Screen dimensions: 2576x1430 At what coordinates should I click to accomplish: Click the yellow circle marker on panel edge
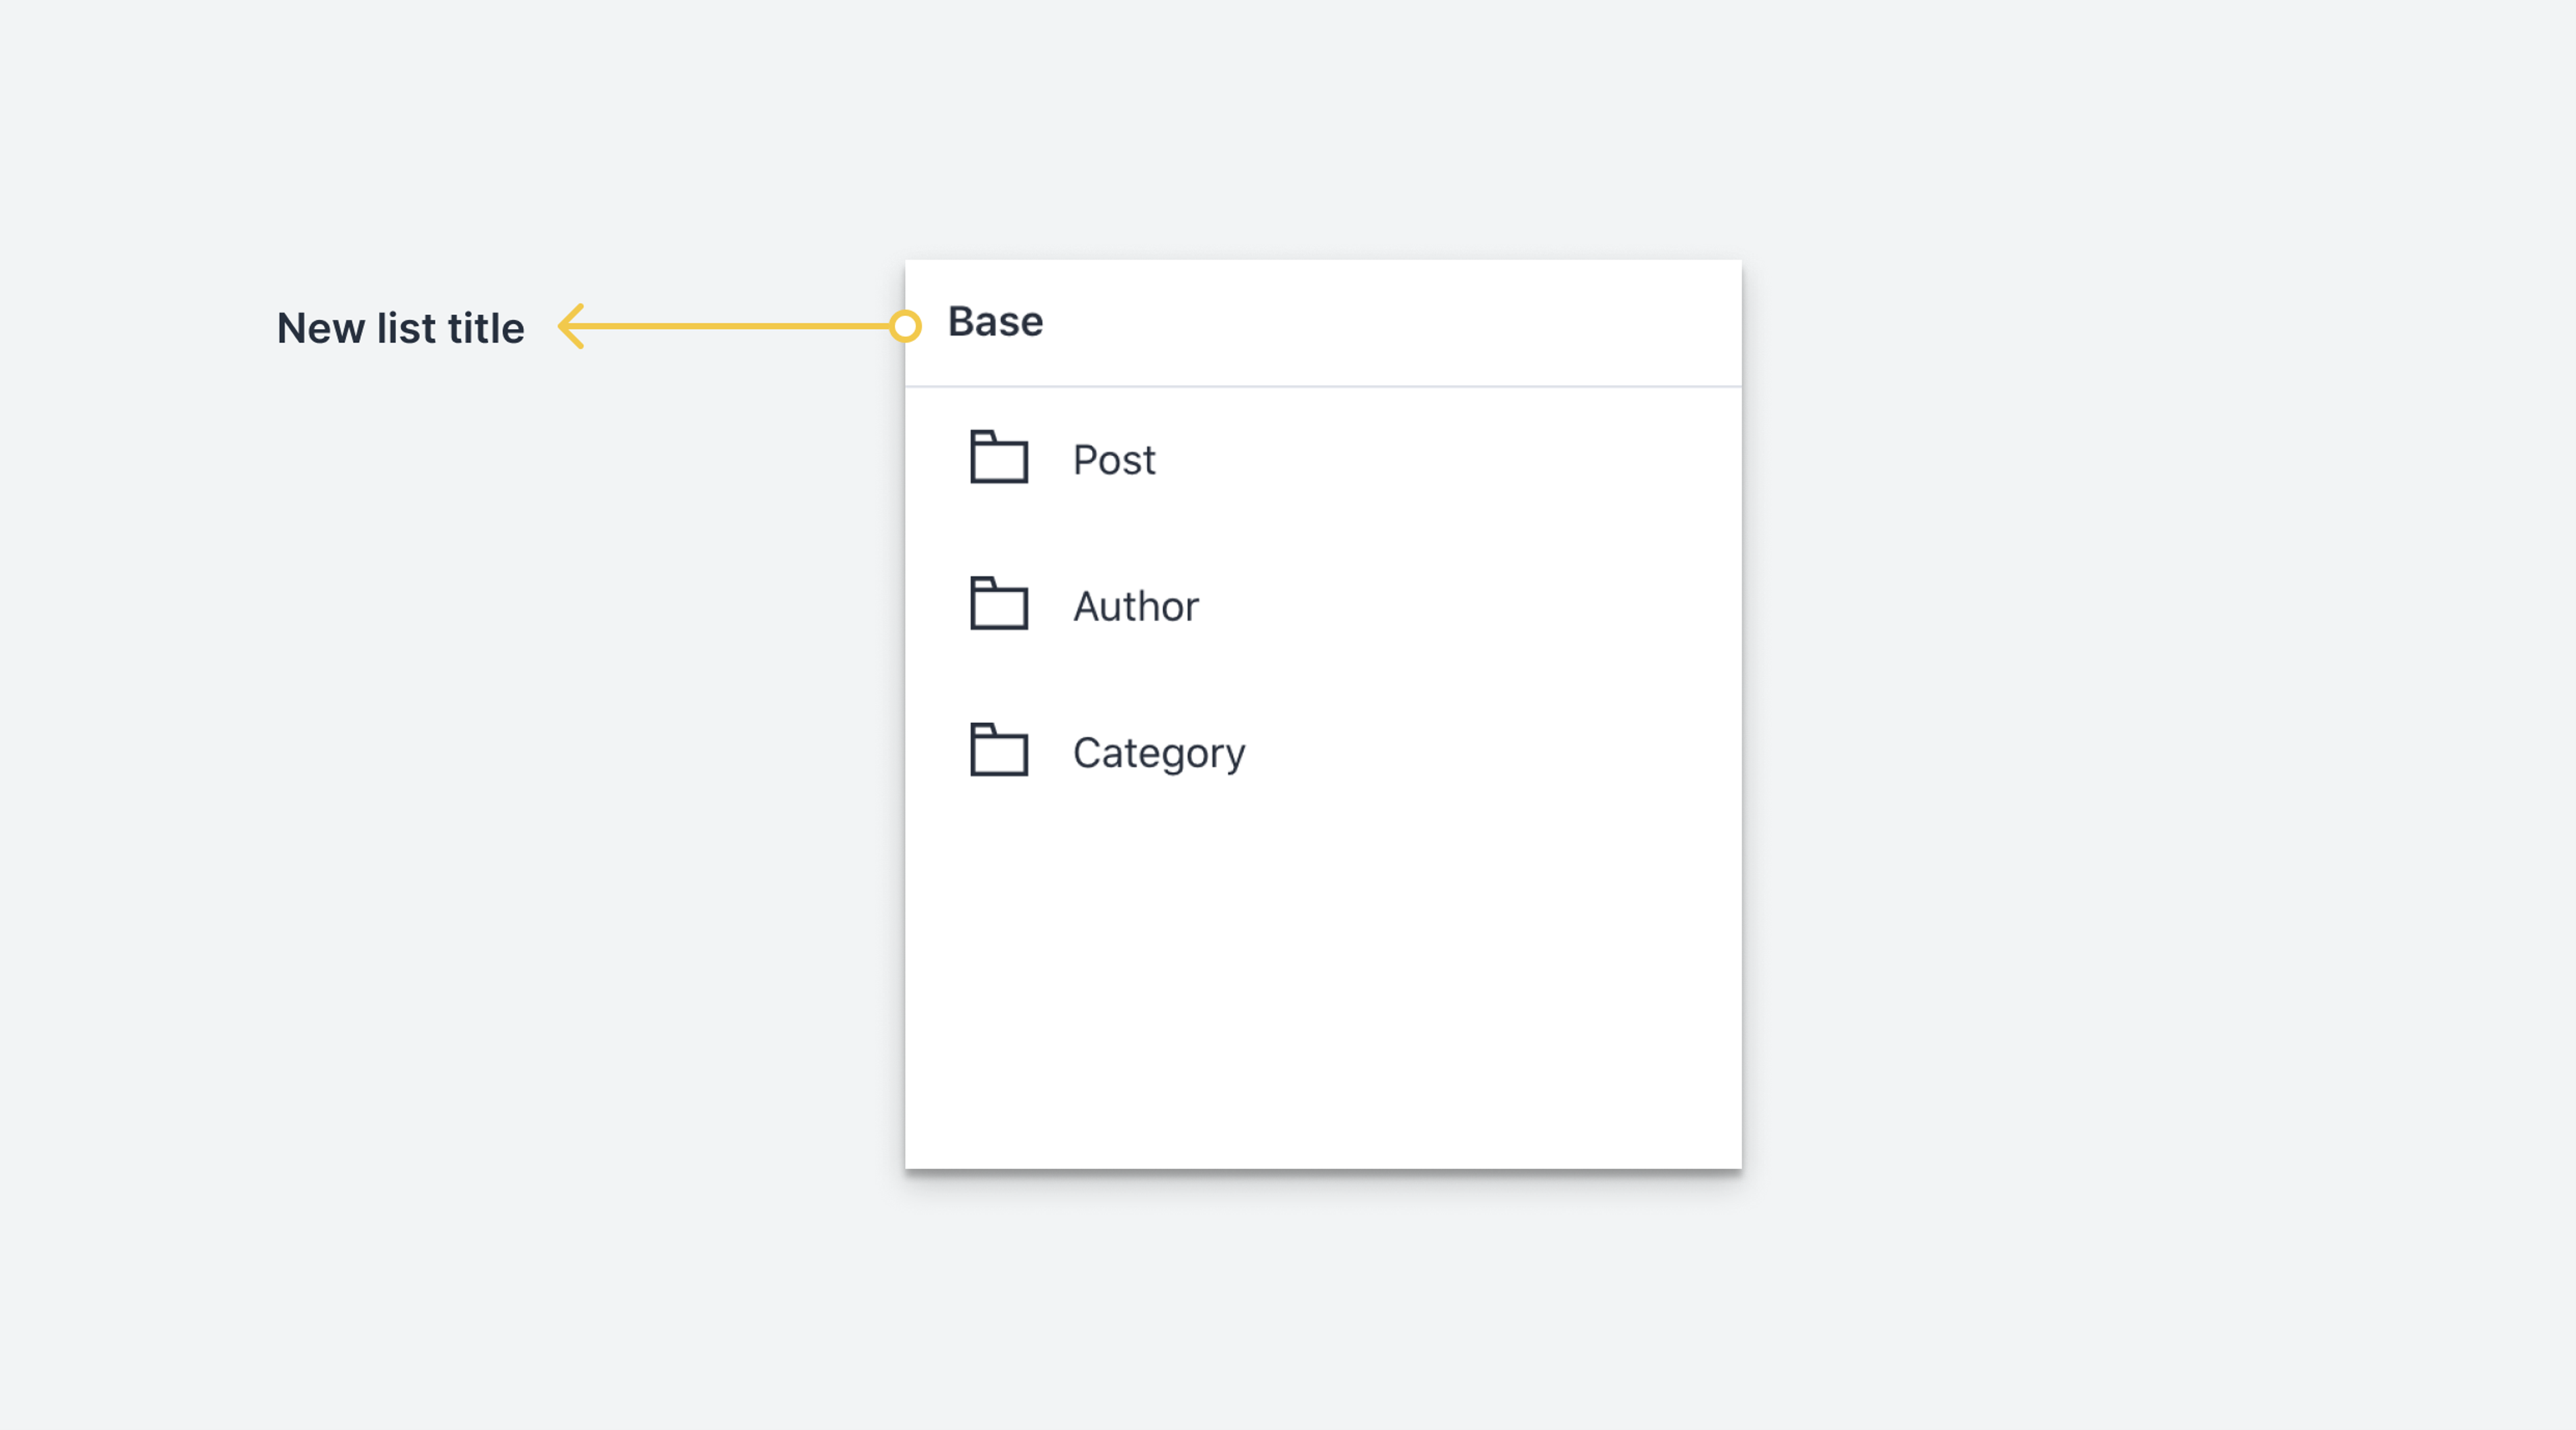coord(905,326)
